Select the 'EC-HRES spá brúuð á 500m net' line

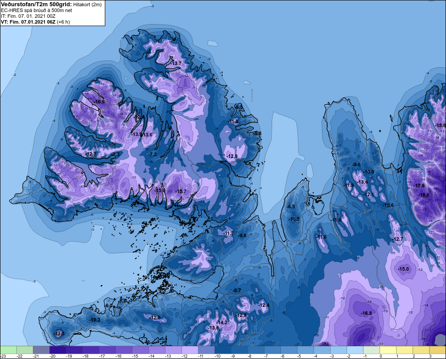point(37,10)
